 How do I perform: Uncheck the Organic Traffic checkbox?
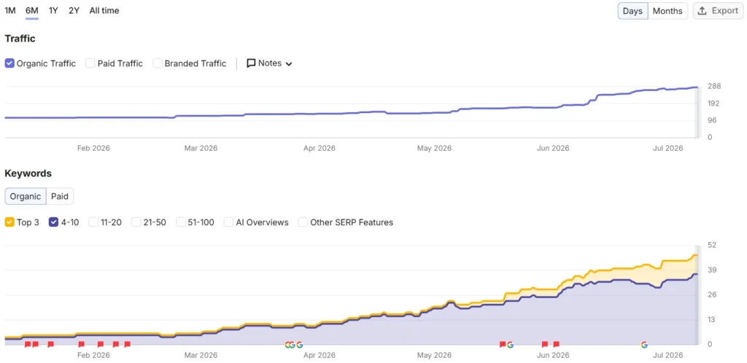[9, 63]
